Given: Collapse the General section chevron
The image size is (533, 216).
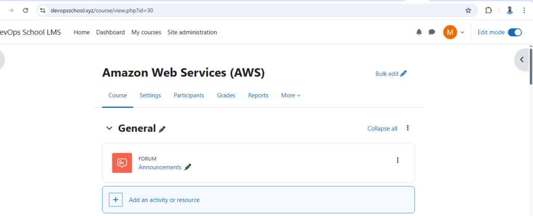Looking at the screenshot, I should click(109, 128).
